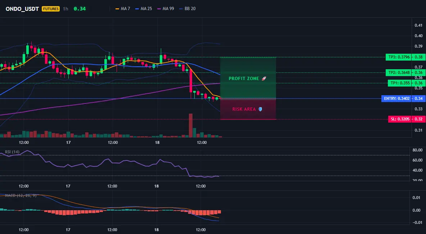Click the 18 date label under main chart
The height and width of the screenshot is (234, 426).
(x=157, y=142)
